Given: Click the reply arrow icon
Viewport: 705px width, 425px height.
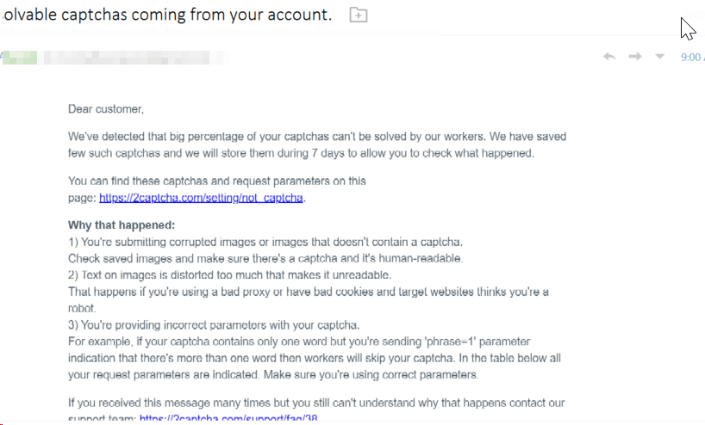Looking at the screenshot, I should tap(609, 57).
